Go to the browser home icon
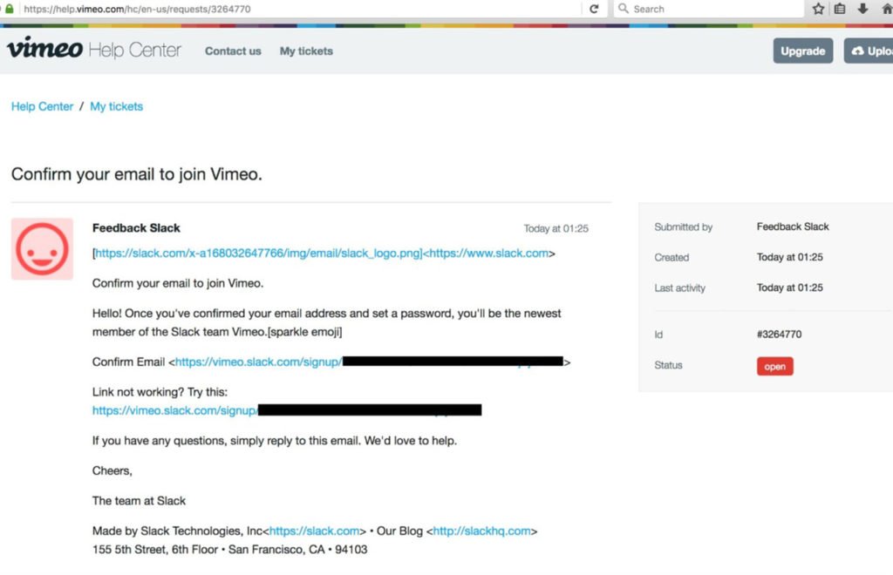The width and height of the screenshot is (893, 575). click(x=887, y=9)
